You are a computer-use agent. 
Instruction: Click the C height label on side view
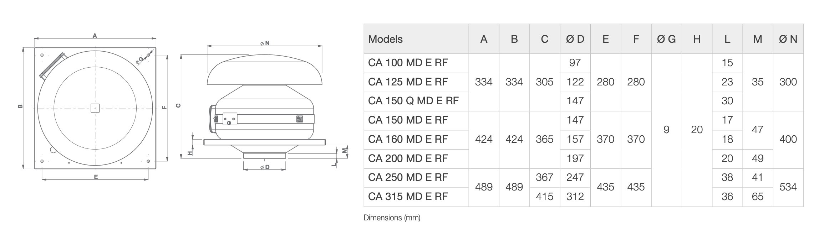(x=179, y=105)
